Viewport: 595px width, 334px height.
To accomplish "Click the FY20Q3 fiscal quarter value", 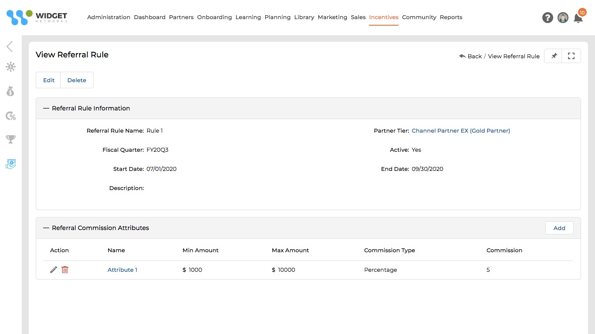I will pos(158,150).
